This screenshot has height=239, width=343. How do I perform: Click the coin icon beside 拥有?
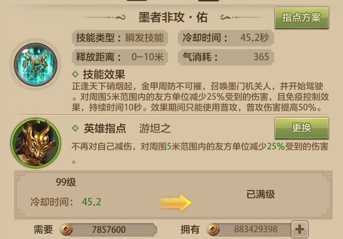[x=213, y=229]
